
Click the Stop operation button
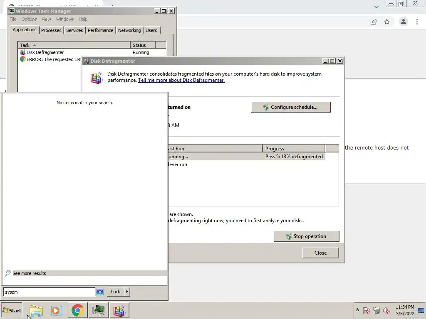[x=307, y=236]
